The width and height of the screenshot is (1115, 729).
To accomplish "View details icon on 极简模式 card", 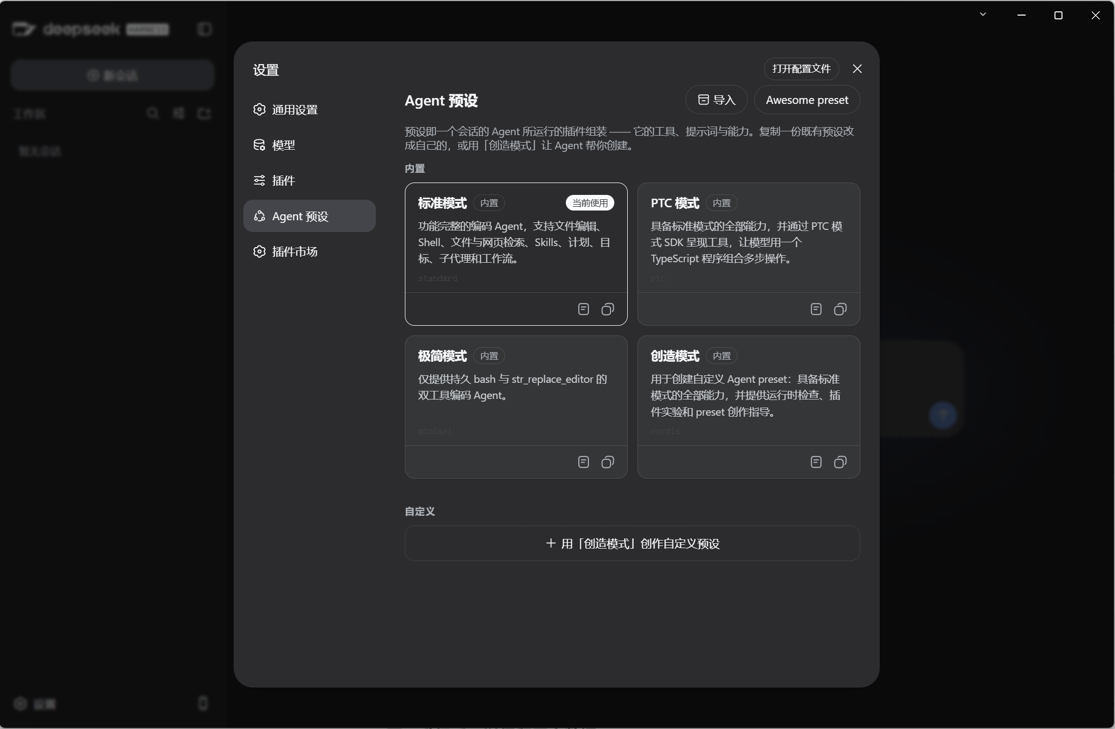I will [x=584, y=462].
